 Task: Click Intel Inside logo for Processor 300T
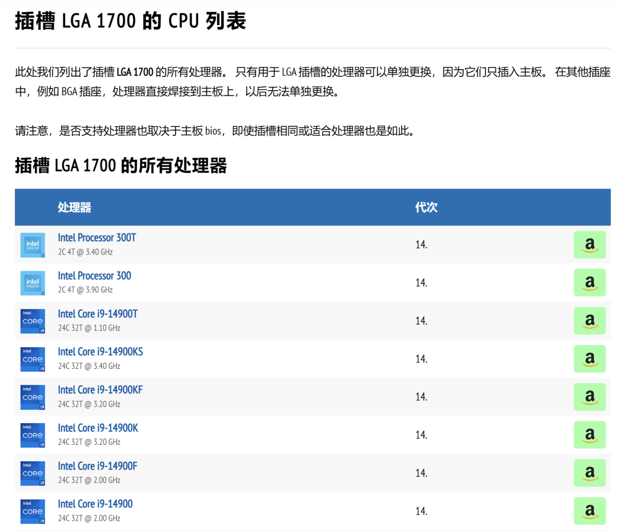33,245
